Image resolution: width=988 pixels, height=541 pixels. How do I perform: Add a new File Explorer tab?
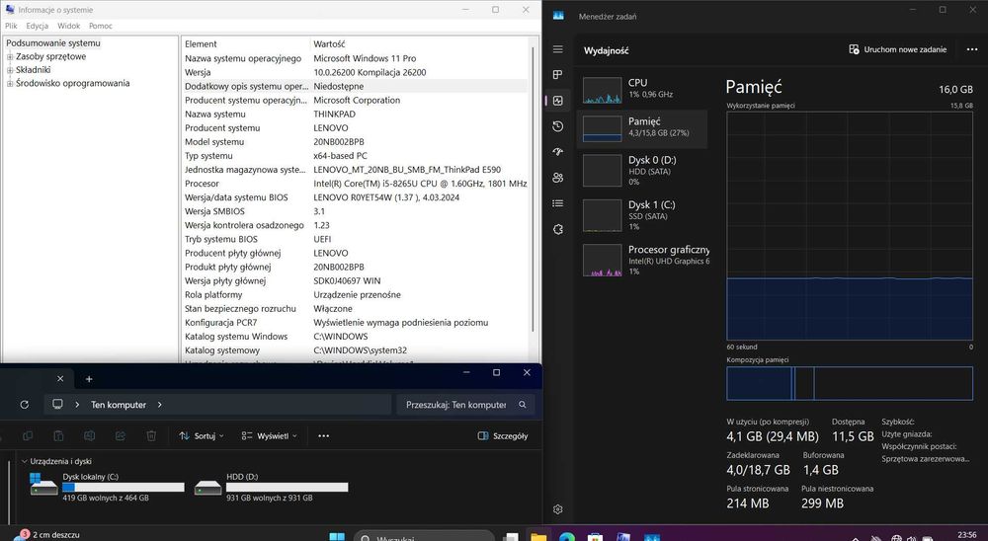89,378
